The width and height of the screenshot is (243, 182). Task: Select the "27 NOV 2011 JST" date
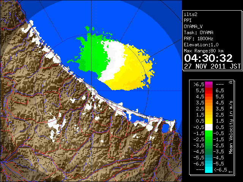pyautogui.click(x=212, y=66)
